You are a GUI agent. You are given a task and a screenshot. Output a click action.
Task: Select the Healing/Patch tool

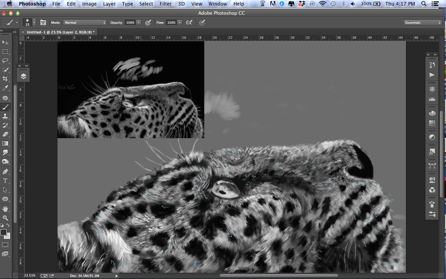[x=5, y=98]
